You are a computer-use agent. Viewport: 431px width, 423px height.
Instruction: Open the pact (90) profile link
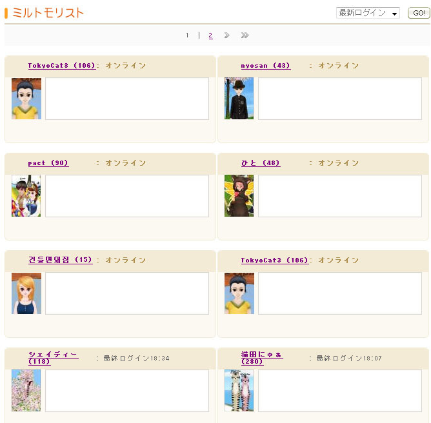tap(48, 163)
